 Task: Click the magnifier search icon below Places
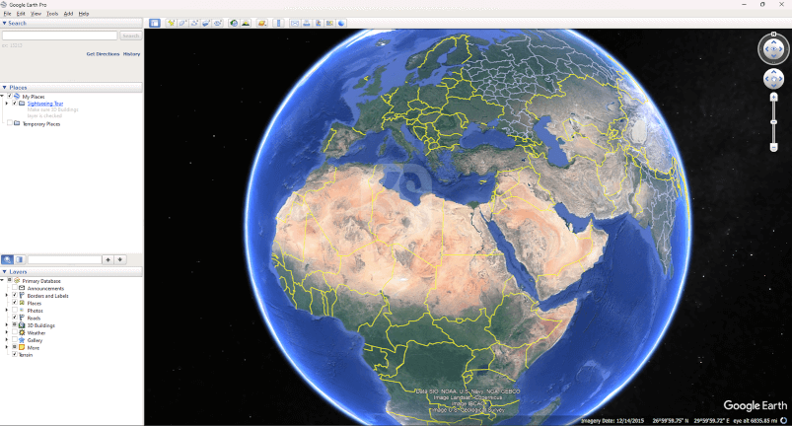coord(8,259)
